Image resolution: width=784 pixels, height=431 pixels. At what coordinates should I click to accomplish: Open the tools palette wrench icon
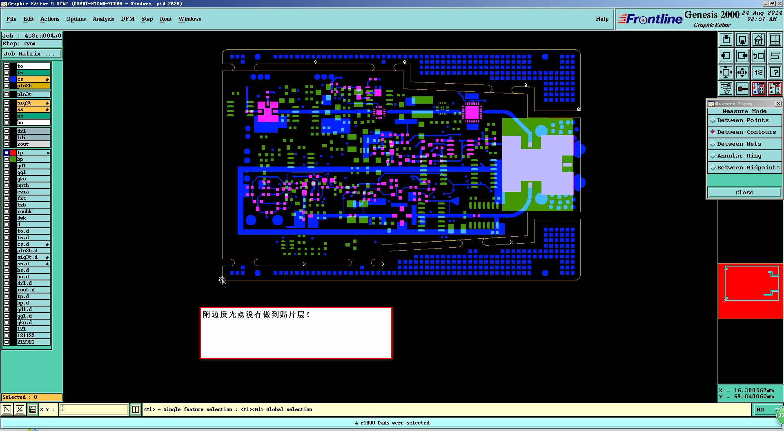[726, 89]
